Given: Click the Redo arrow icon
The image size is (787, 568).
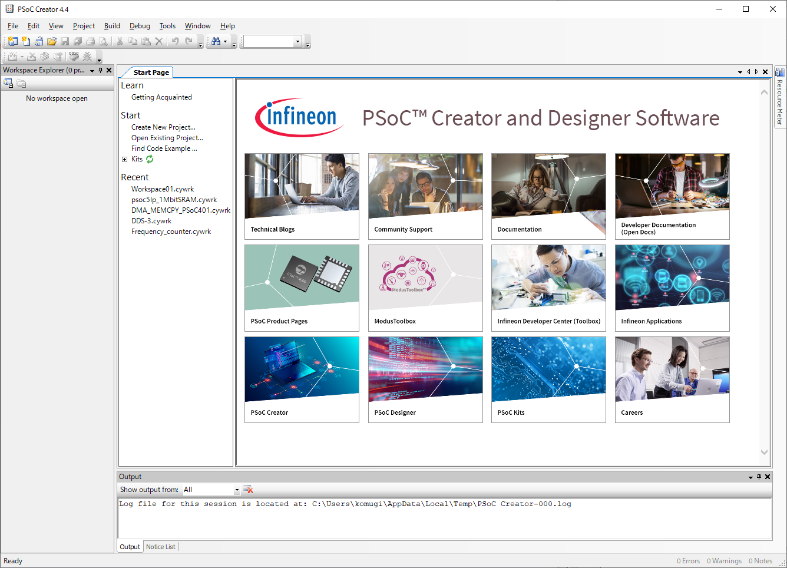Looking at the screenshot, I should (x=189, y=41).
